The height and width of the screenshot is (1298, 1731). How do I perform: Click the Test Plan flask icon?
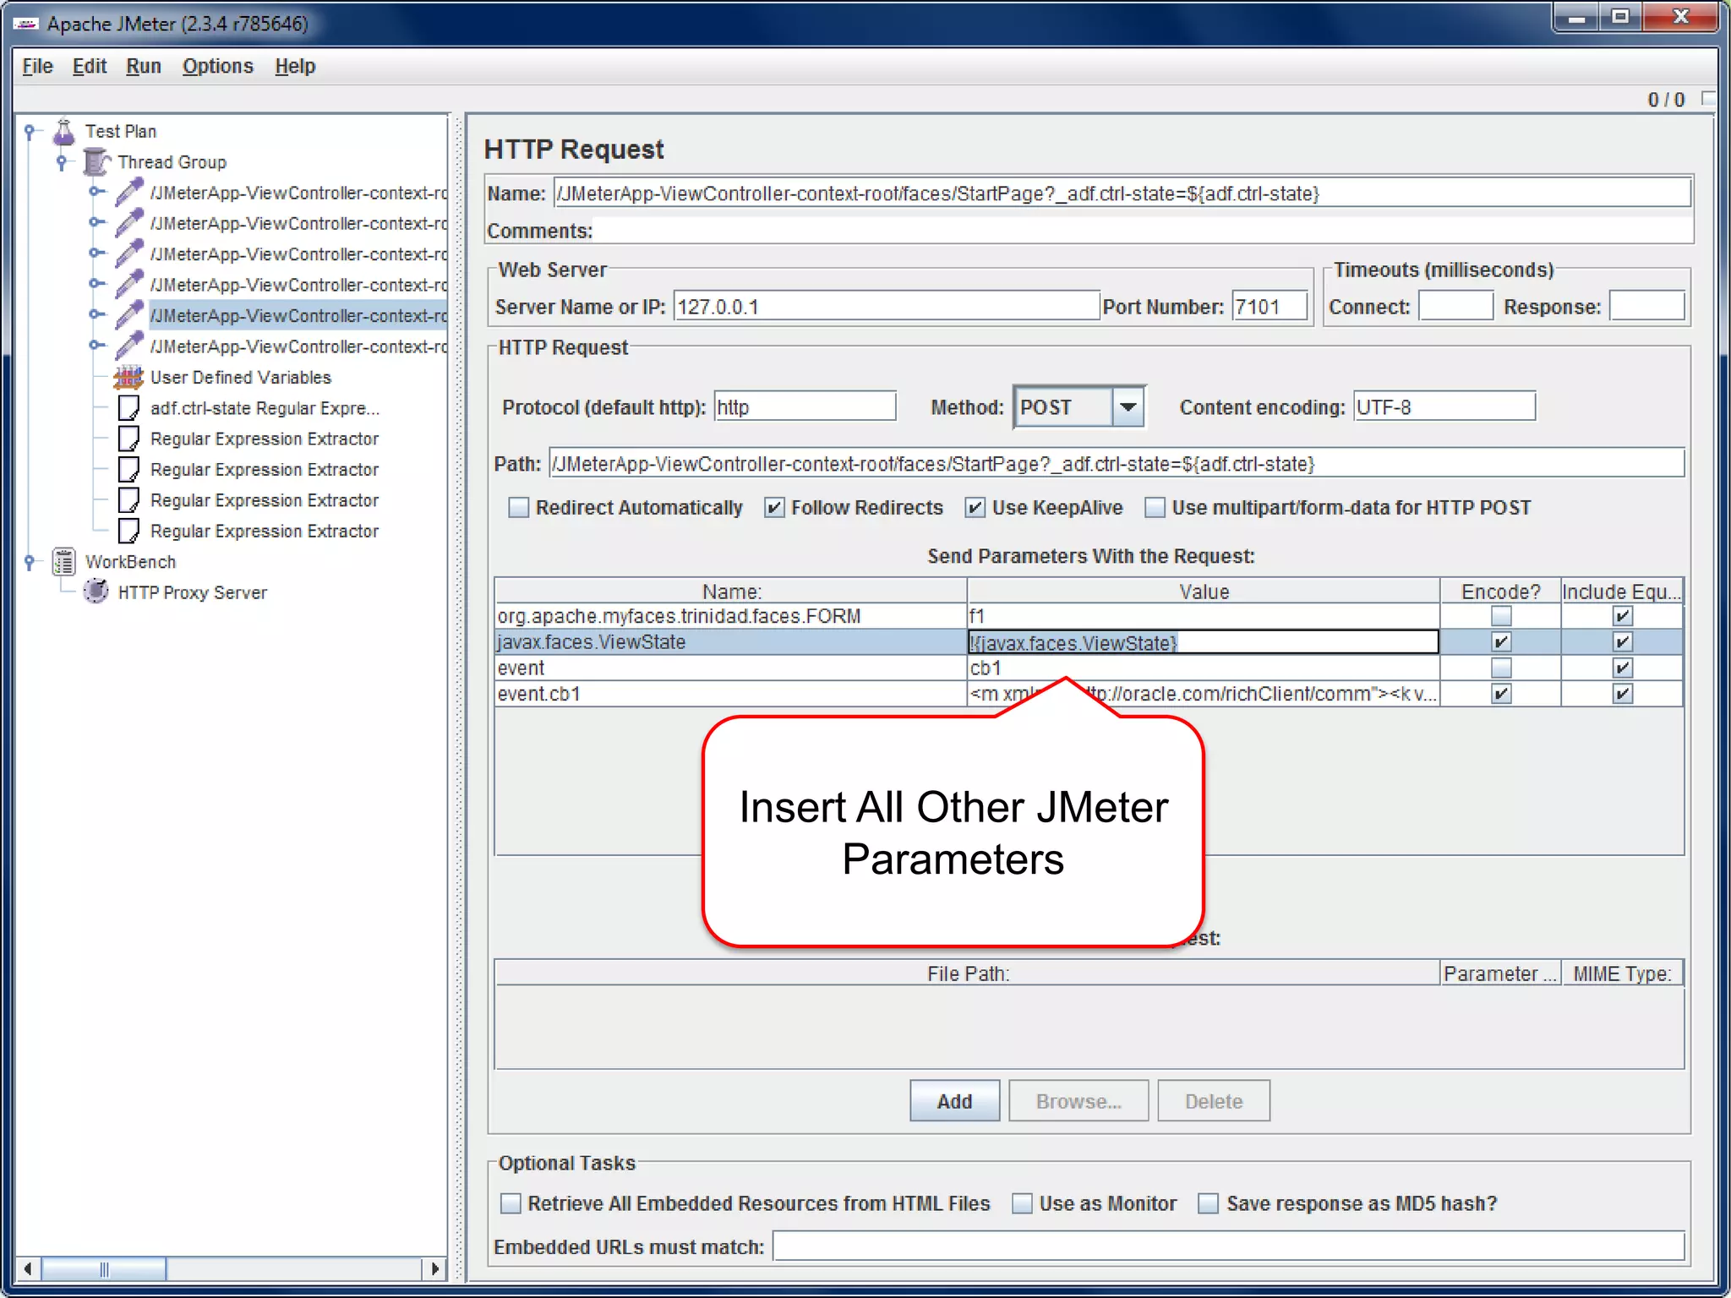[x=64, y=131]
